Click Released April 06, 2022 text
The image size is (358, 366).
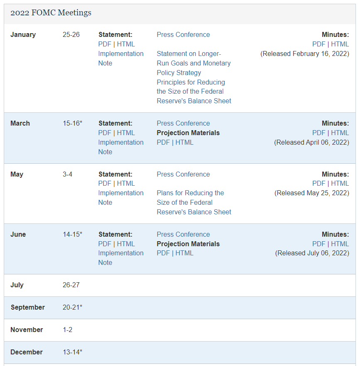(311, 143)
